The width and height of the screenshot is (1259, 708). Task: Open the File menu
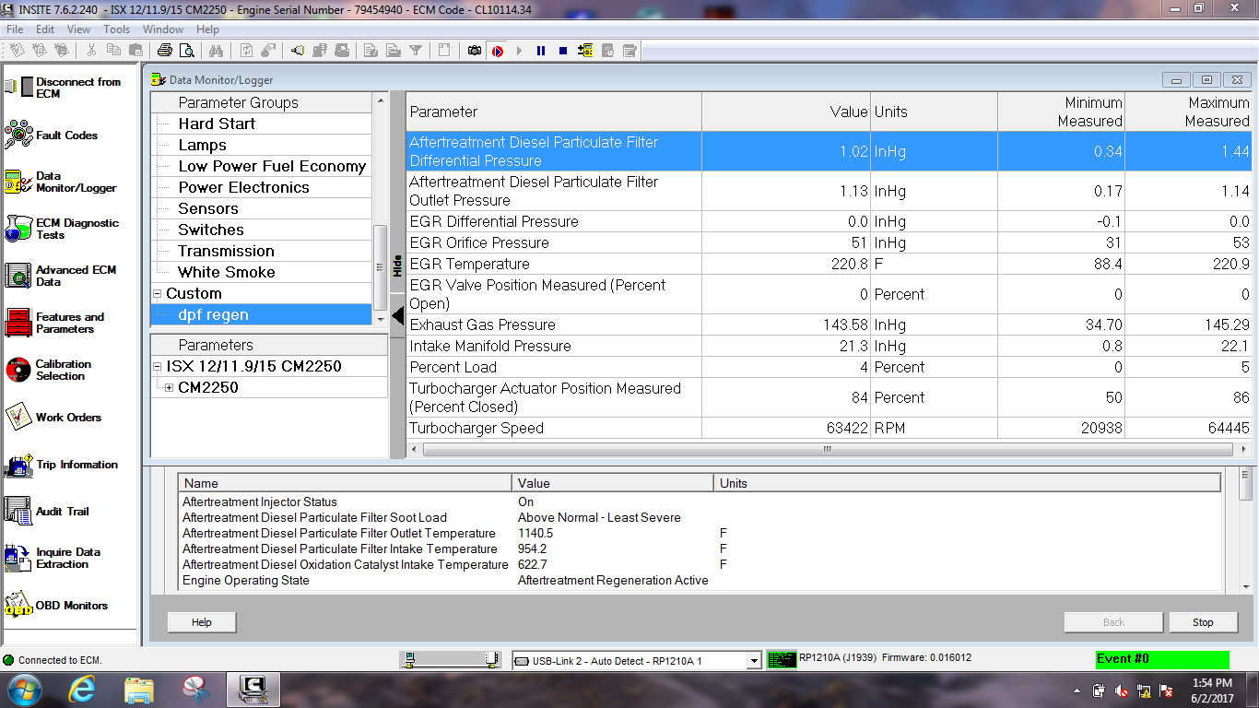(x=15, y=29)
